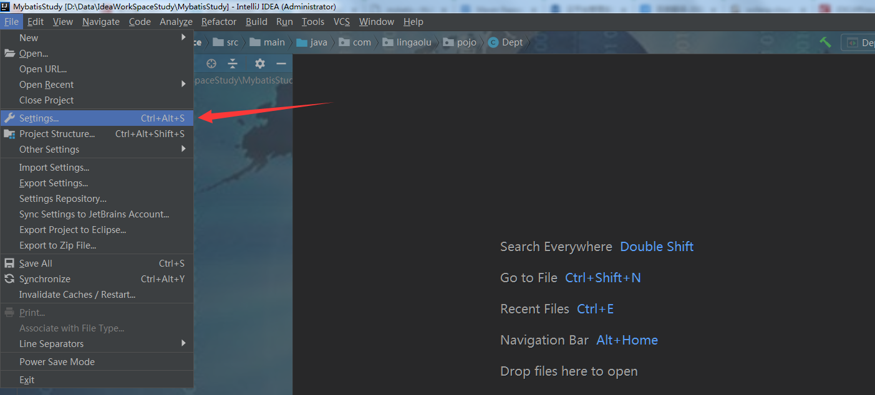The image size is (875, 395).
Task: Open the File menu
Action: (x=11, y=22)
